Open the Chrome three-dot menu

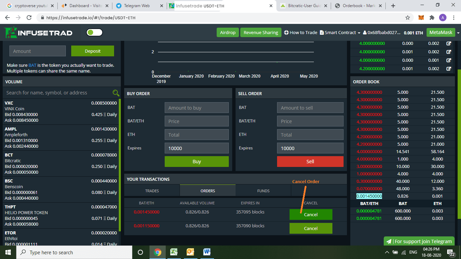pyautogui.click(x=454, y=18)
